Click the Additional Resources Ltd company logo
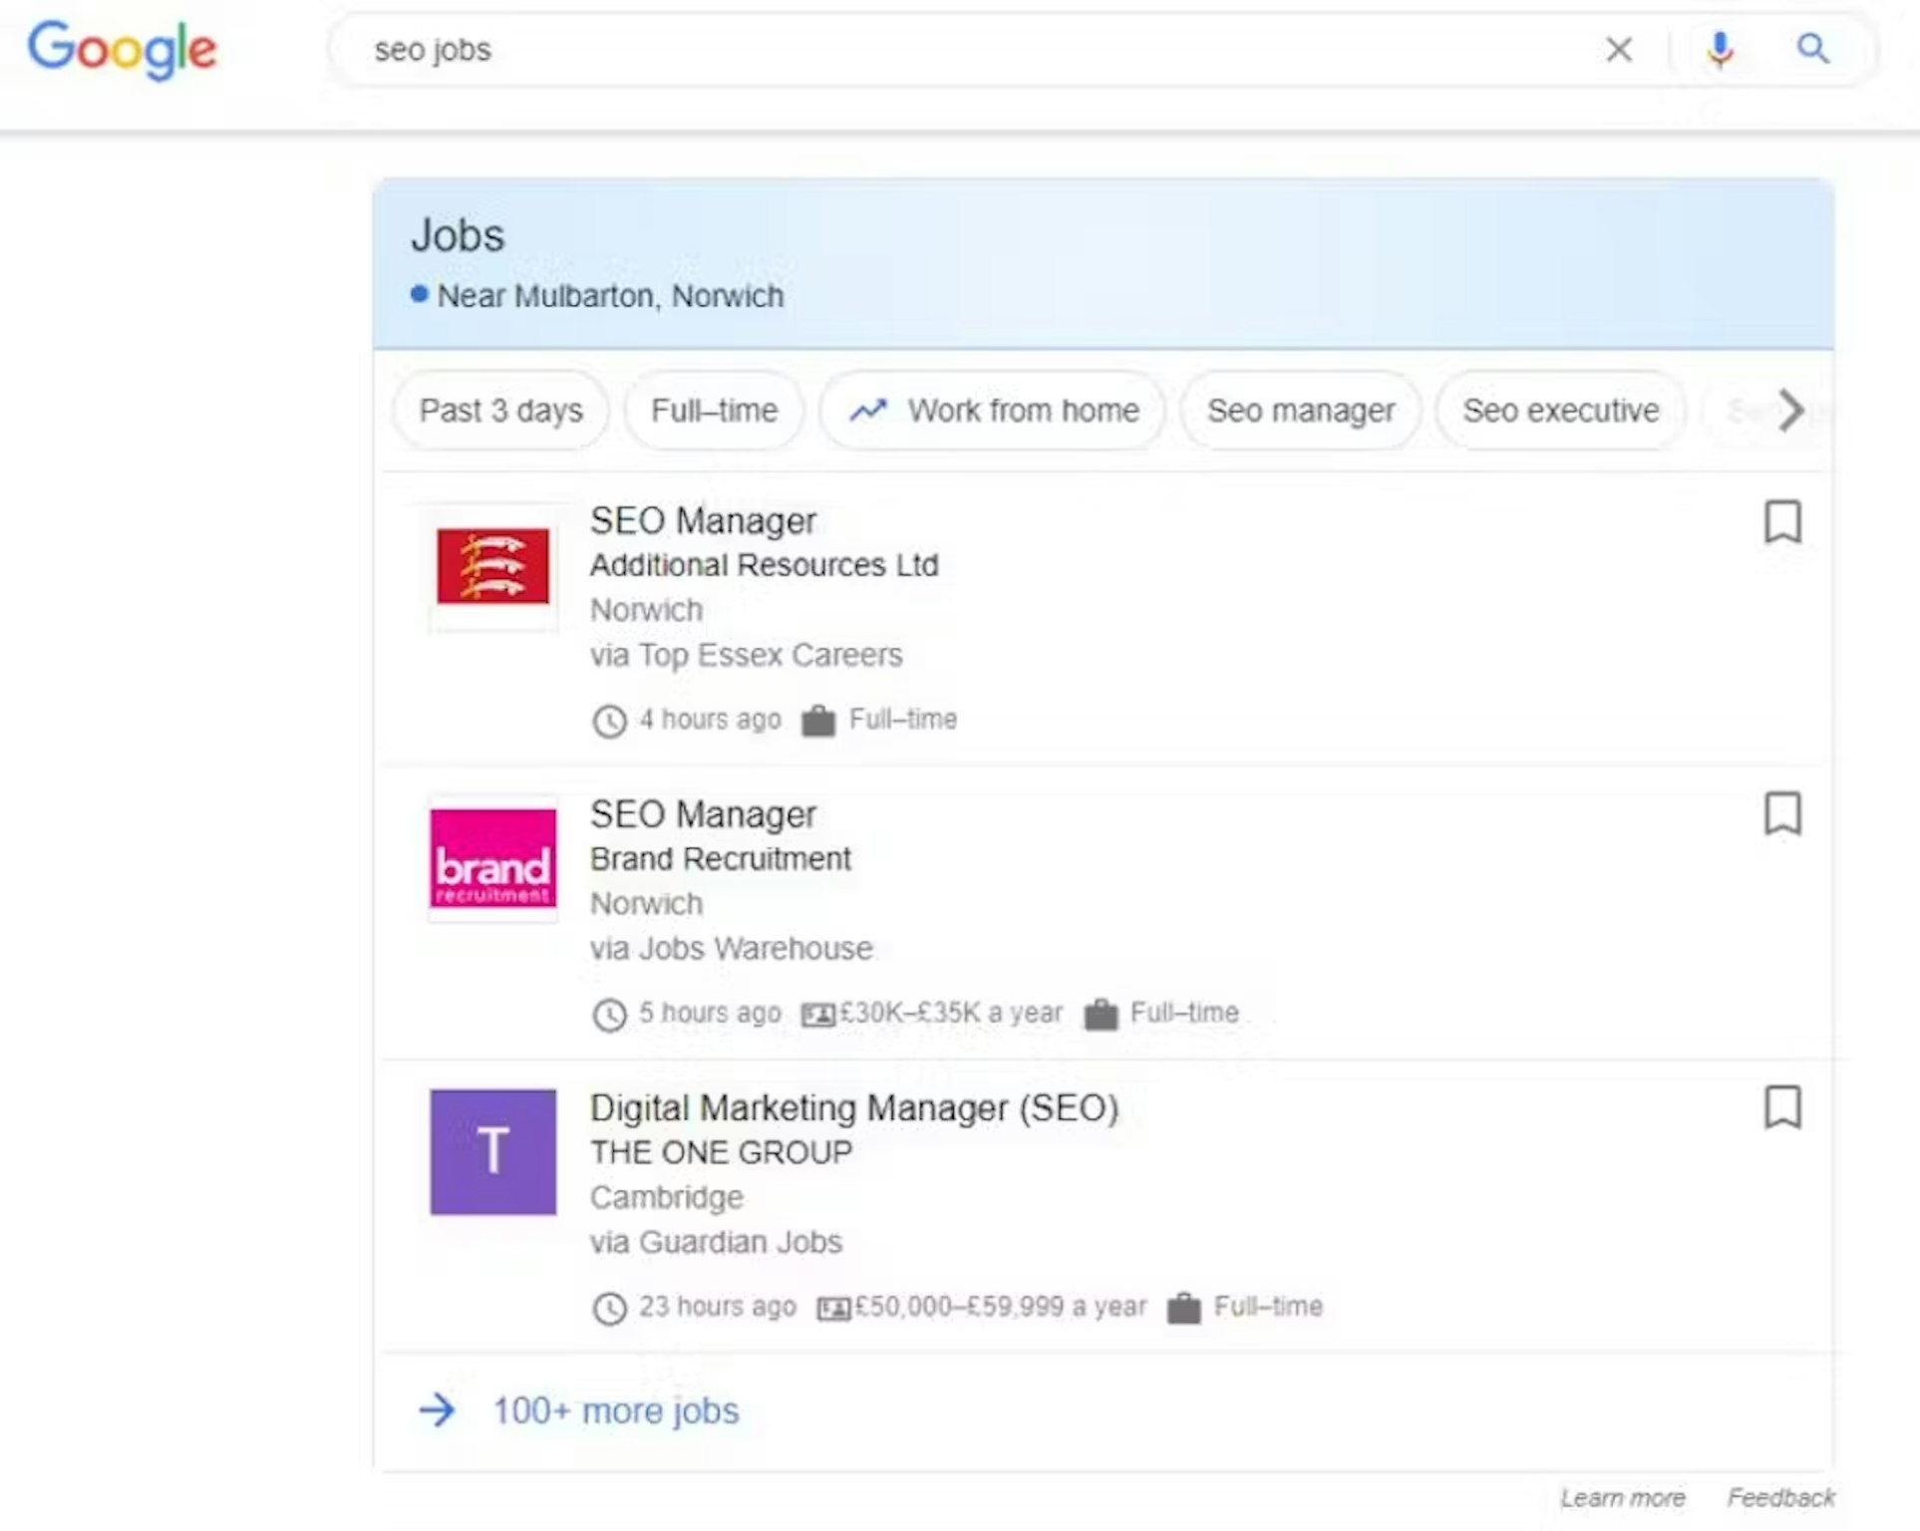The image size is (1920, 1531). click(x=492, y=566)
